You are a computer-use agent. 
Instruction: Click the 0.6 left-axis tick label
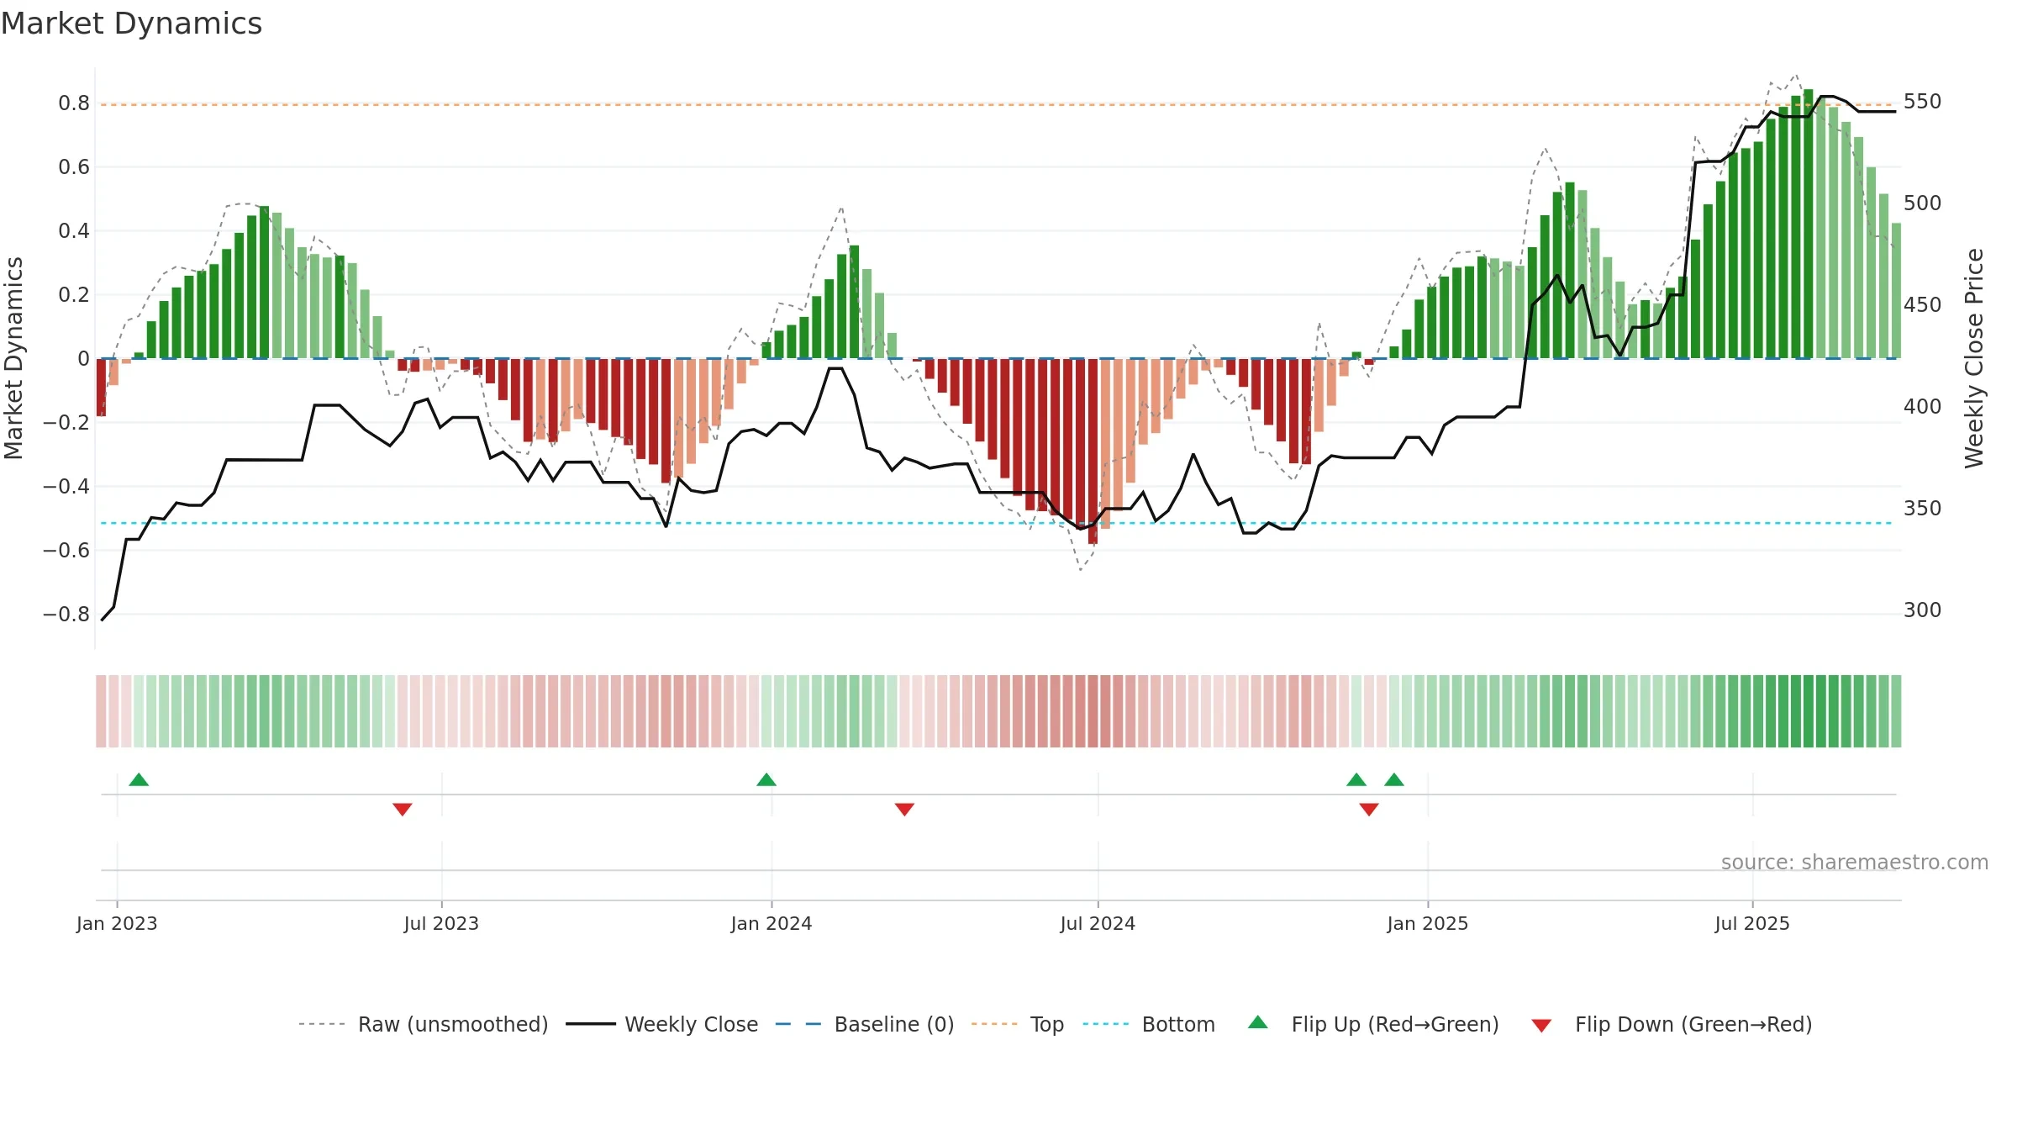point(74,167)
